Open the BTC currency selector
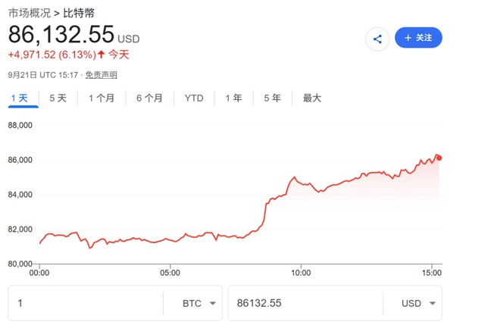 tap(199, 303)
